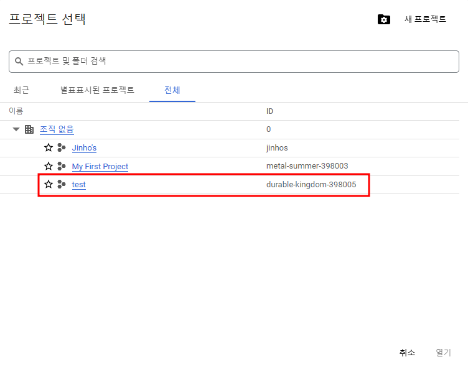468x372 pixels.
Task: Click the organization ID value 0
Action: coord(268,129)
